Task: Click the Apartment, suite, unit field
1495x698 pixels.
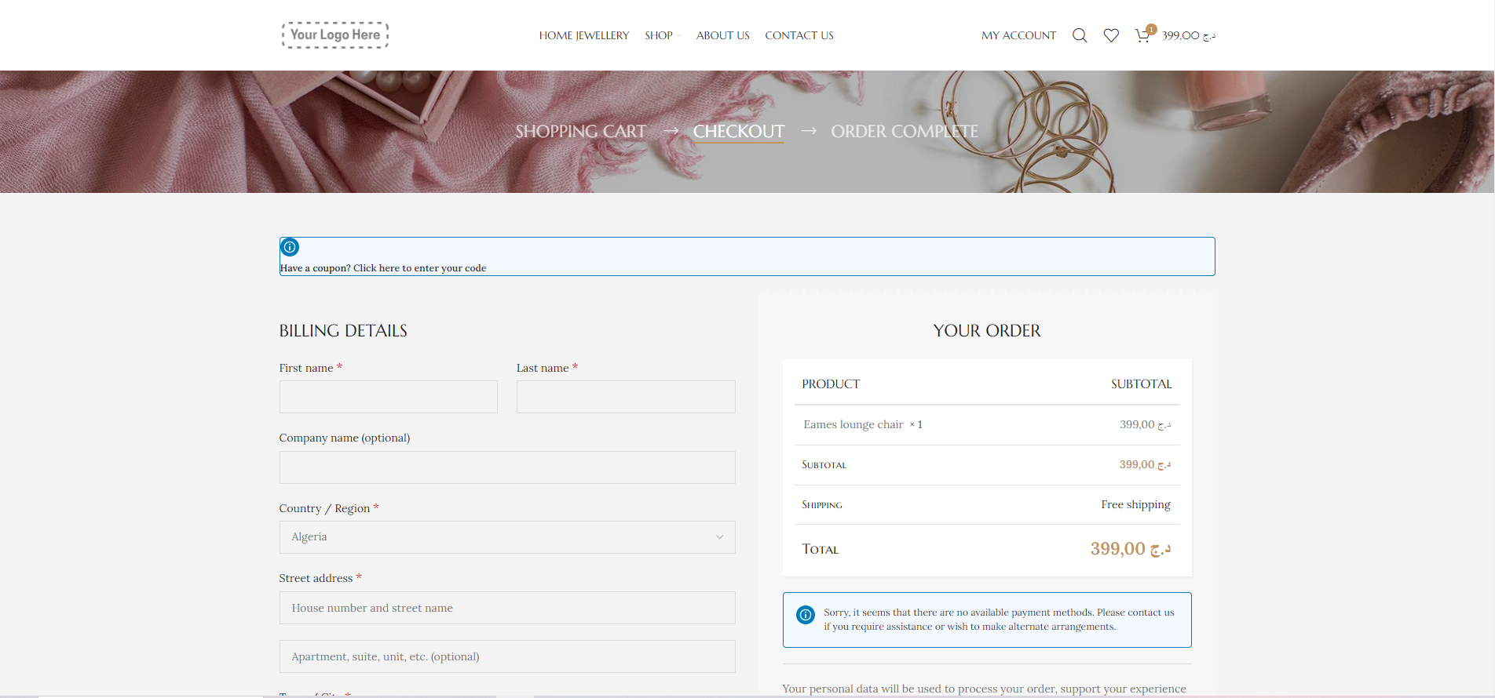Action: tap(506, 656)
